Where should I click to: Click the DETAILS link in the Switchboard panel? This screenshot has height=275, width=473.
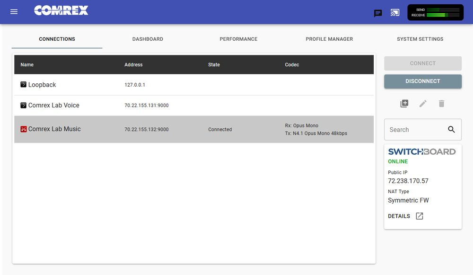(399, 216)
